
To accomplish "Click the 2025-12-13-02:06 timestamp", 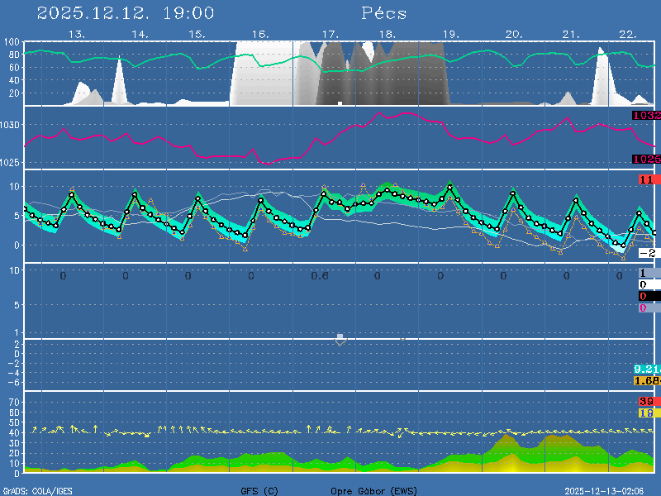I will (x=610, y=491).
